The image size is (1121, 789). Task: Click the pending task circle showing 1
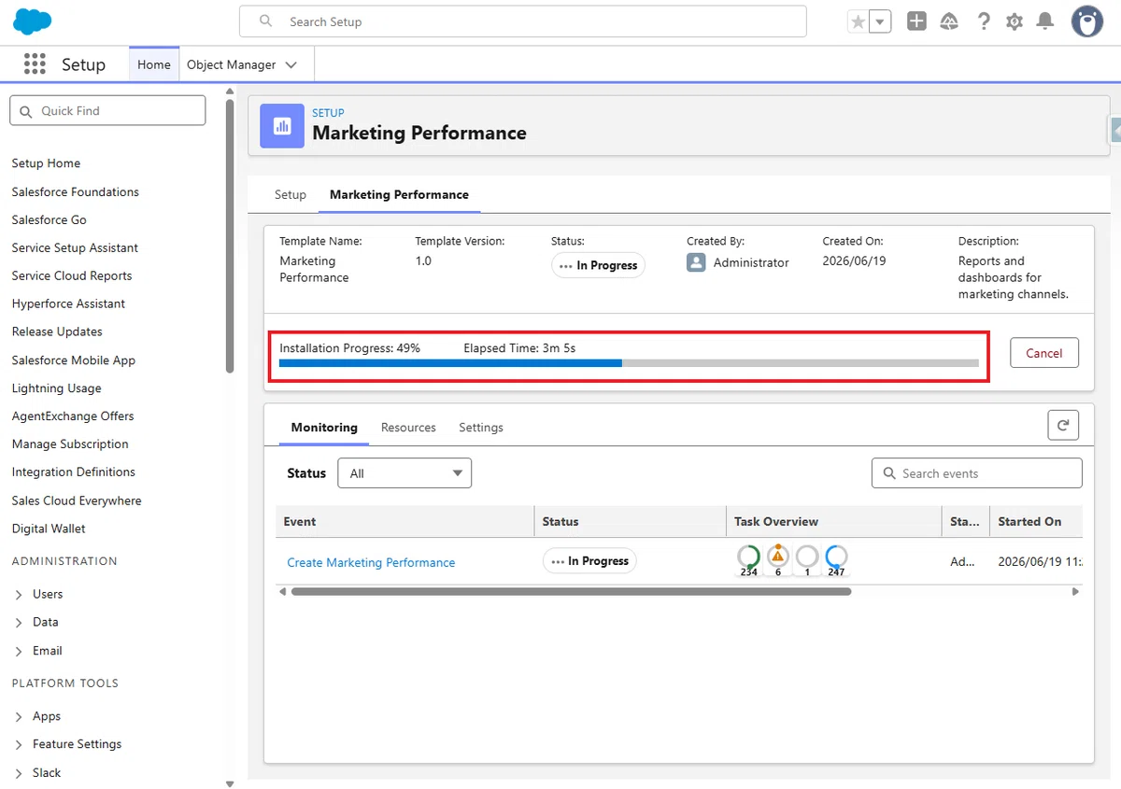click(807, 558)
